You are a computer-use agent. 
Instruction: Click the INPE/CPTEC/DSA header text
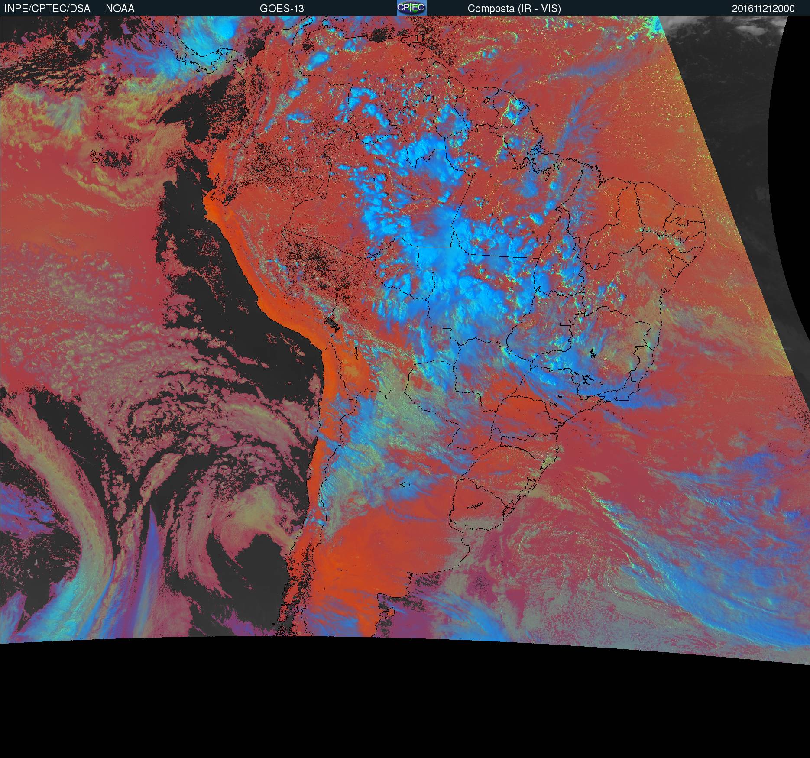point(47,9)
